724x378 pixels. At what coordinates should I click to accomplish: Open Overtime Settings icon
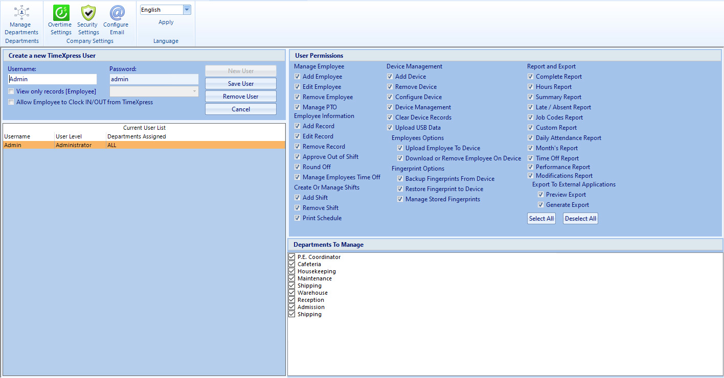click(x=61, y=13)
